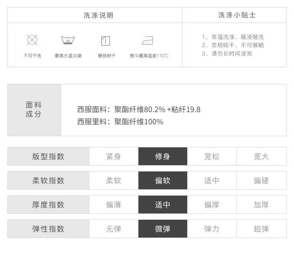Select the 紧身 fit option

point(114,156)
